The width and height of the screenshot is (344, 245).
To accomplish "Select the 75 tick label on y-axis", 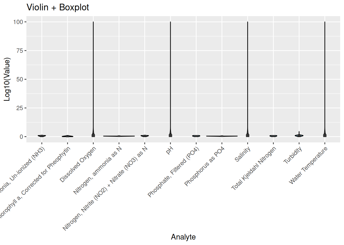I will 20,51.
